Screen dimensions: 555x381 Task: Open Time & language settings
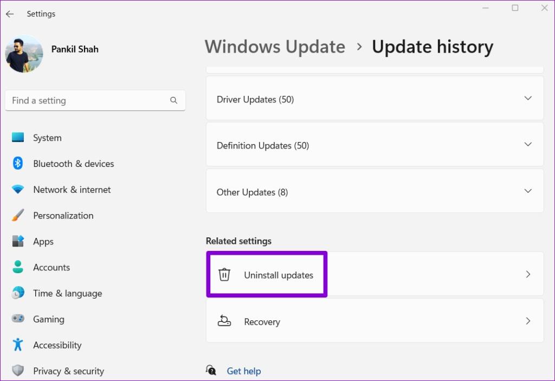[67, 293]
